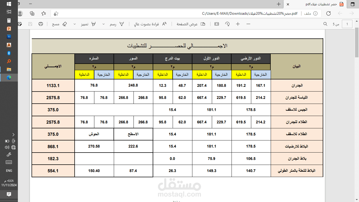Click the cell value 222.6
Image resolution: width=359 pixels, height=202 pixels.
(x=133, y=146)
